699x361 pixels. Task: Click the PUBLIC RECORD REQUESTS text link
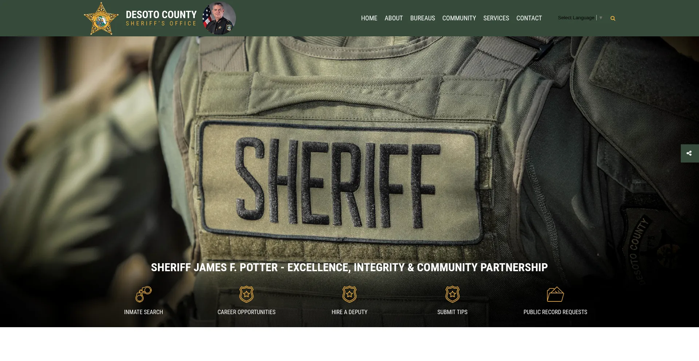click(x=555, y=312)
